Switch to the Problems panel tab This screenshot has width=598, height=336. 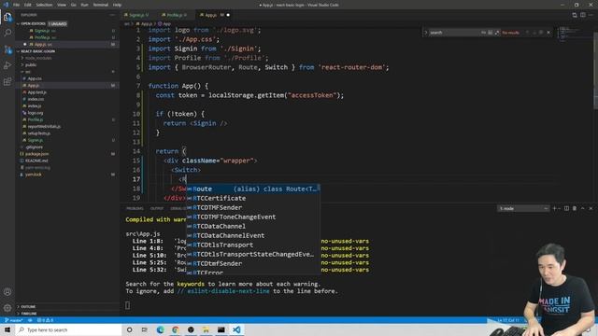pos(135,208)
